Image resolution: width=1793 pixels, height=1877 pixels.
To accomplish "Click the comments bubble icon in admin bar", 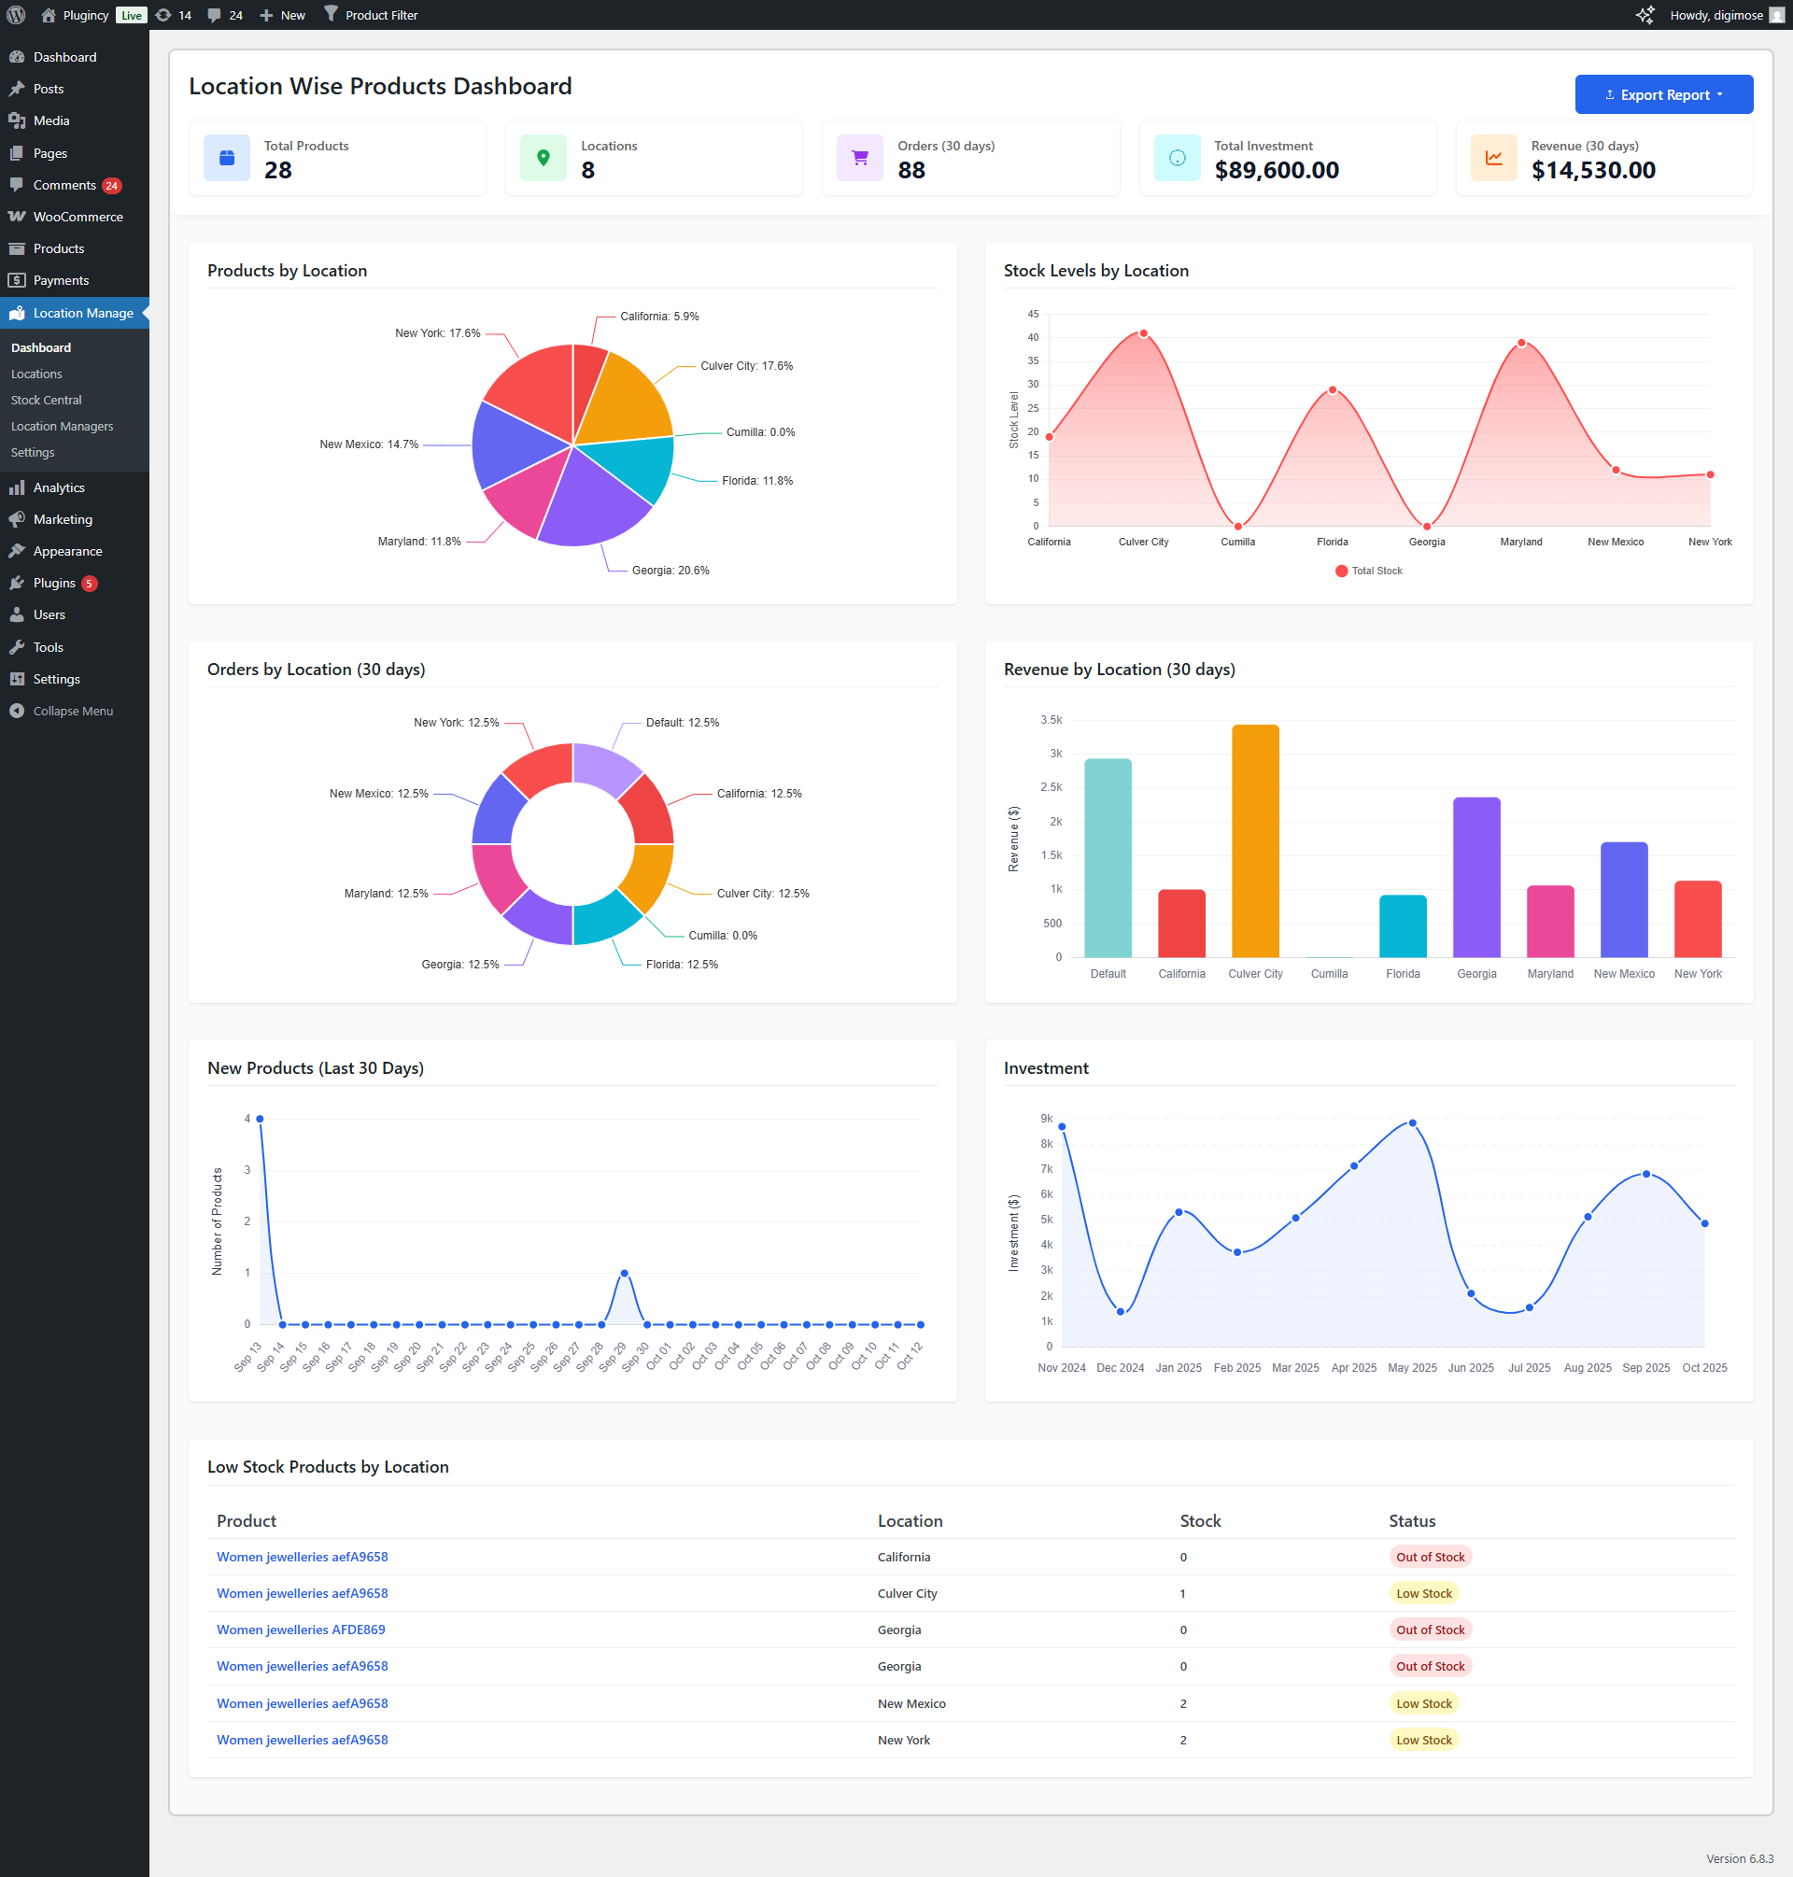I will 214,15.
